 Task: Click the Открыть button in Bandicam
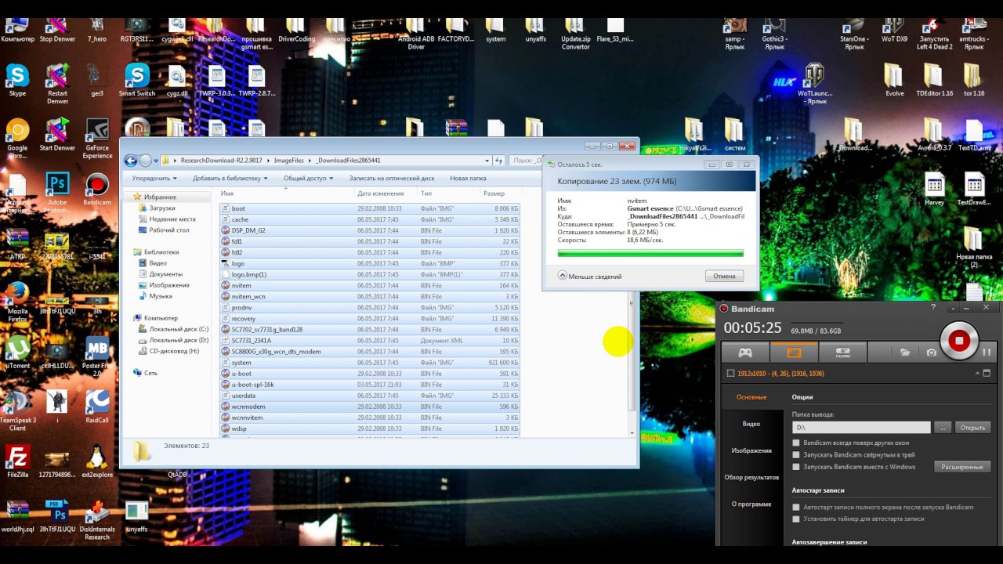972,428
